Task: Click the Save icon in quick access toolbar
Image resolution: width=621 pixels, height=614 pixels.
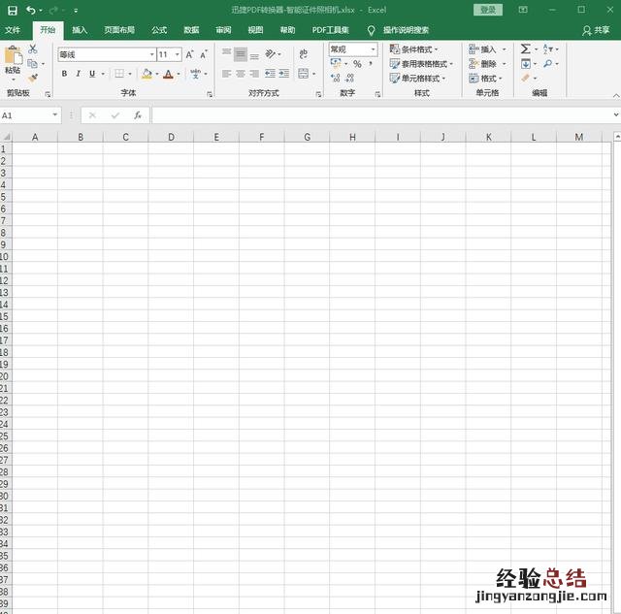Action: tap(13, 10)
